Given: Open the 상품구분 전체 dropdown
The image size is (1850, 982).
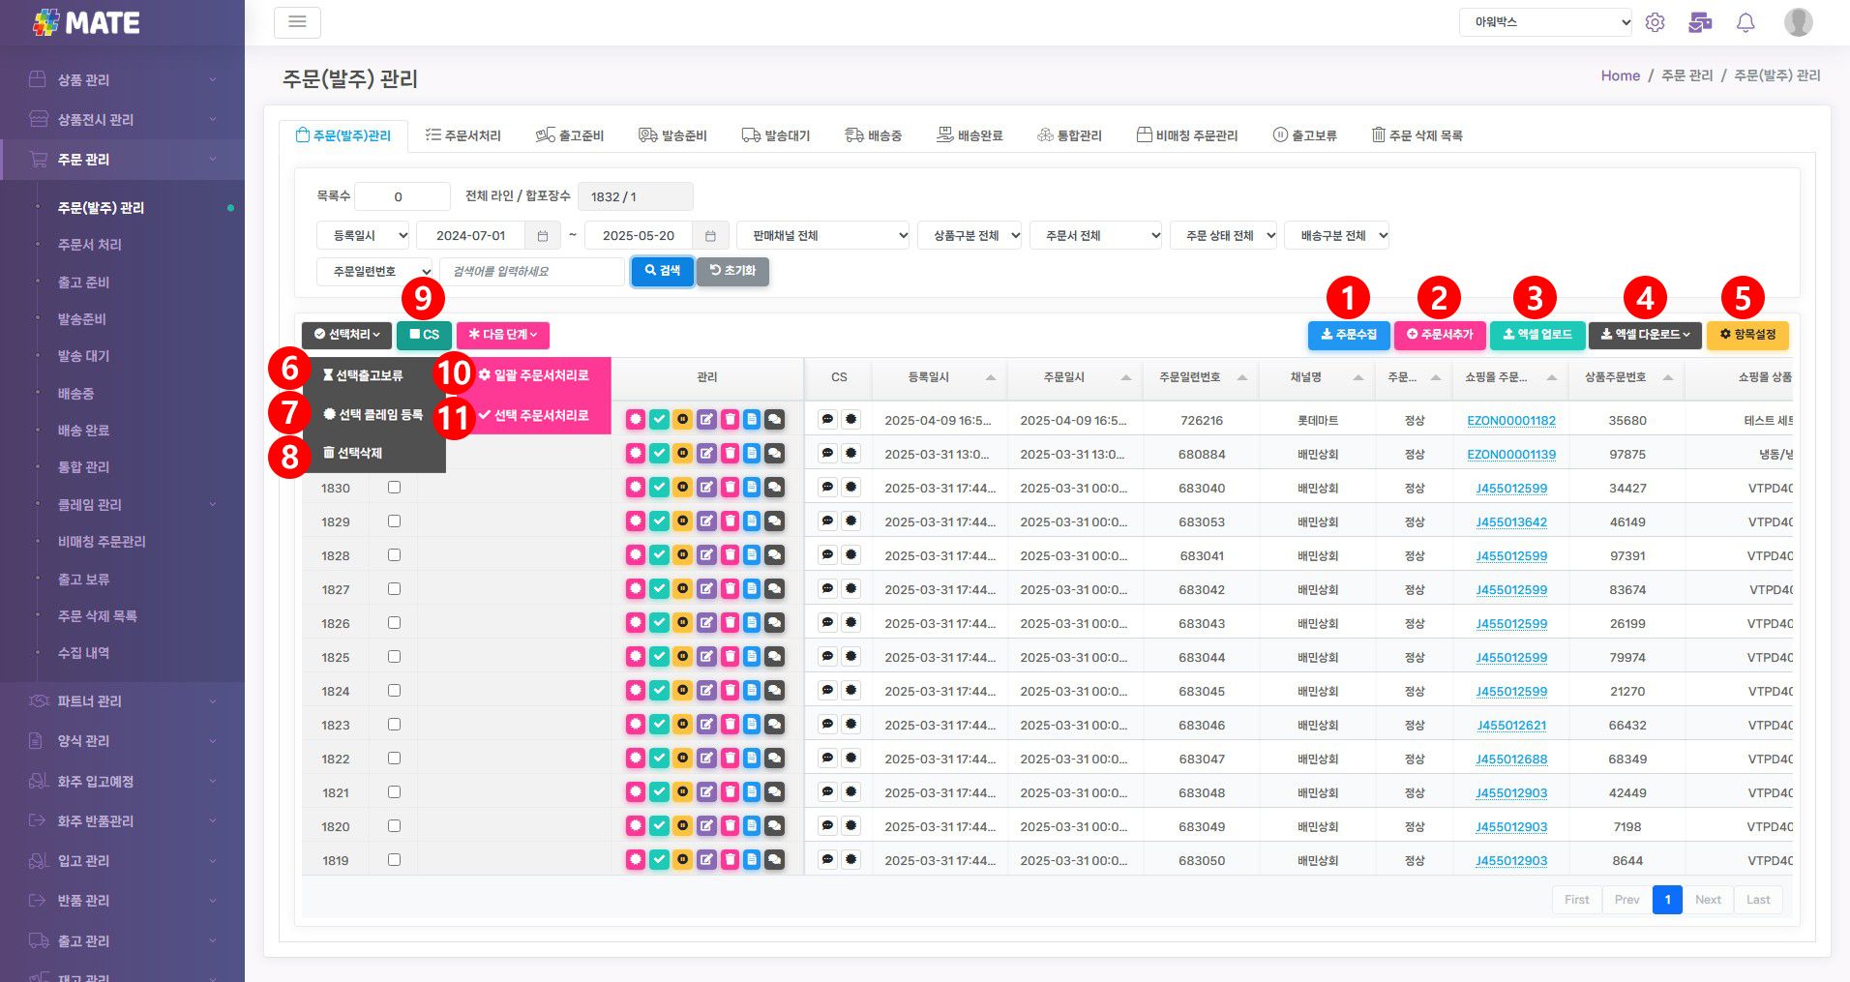Looking at the screenshot, I should (970, 235).
